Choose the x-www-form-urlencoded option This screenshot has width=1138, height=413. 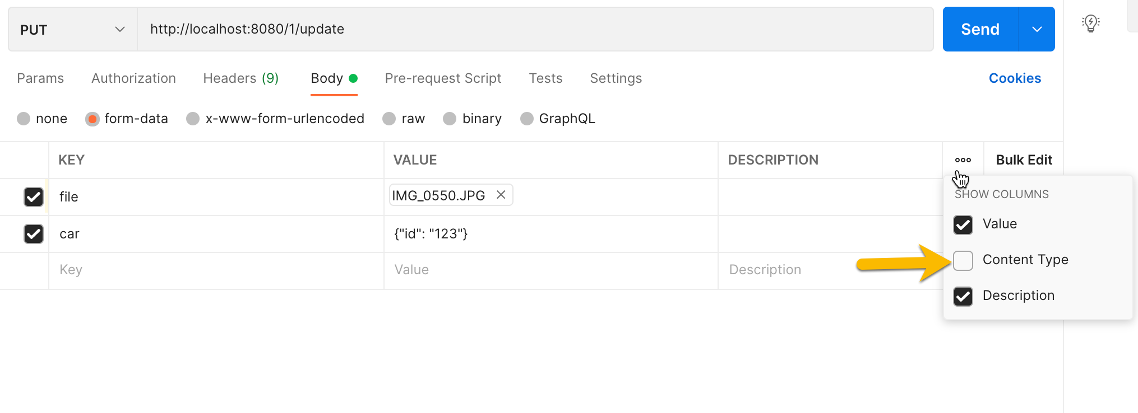pos(275,119)
